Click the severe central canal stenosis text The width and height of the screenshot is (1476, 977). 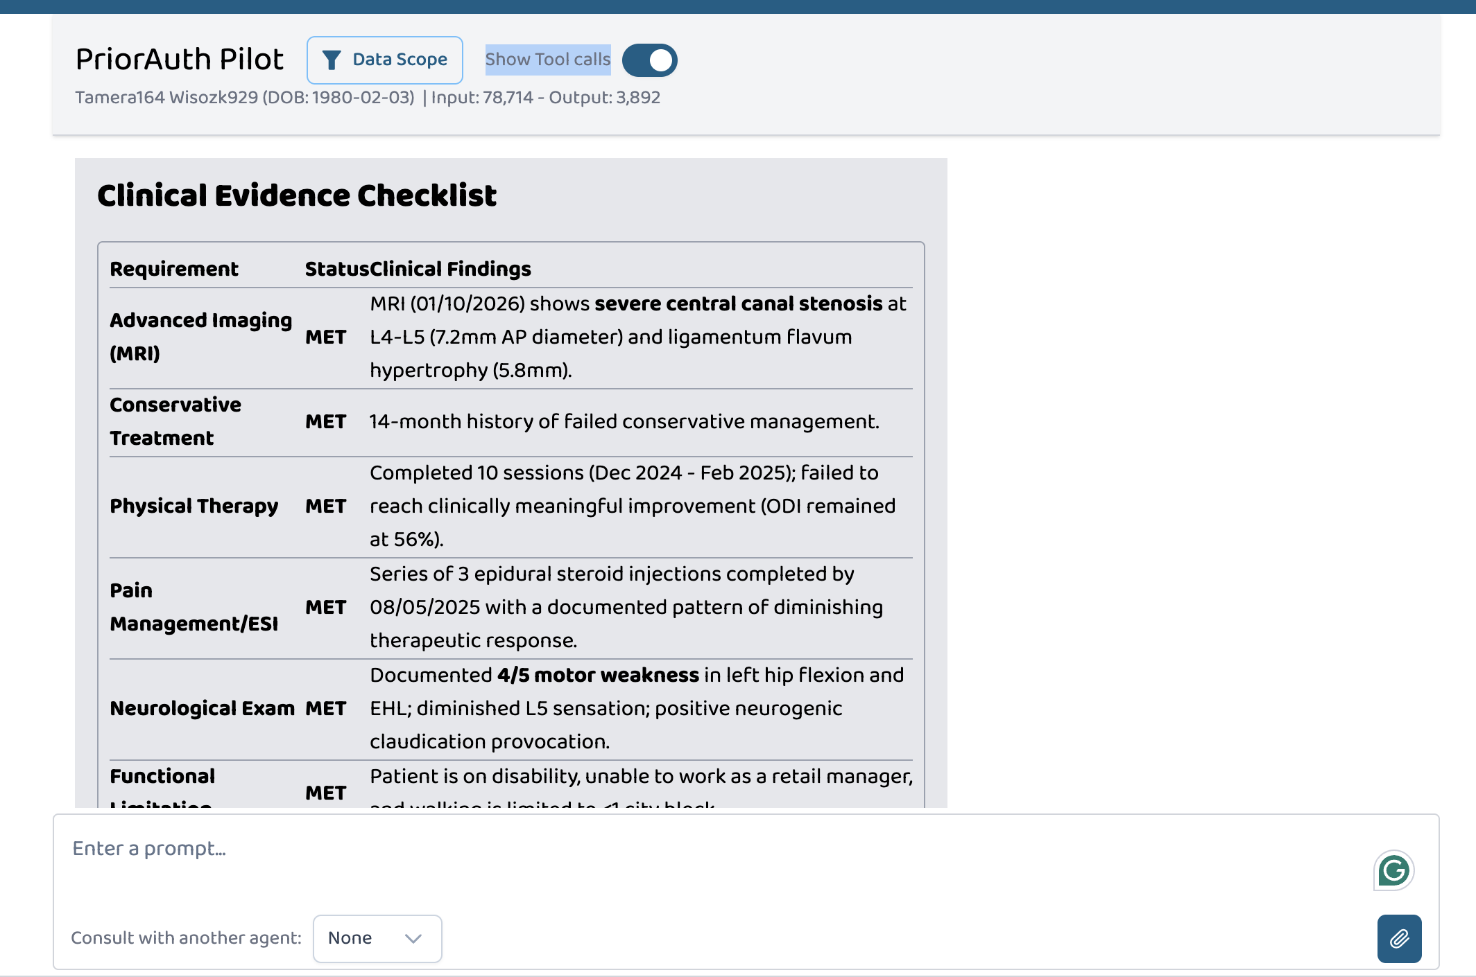(x=738, y=303)
